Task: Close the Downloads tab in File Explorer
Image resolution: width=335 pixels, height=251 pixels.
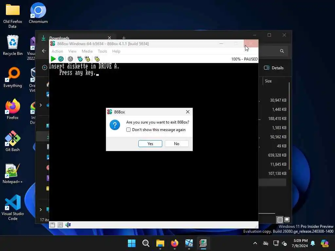Action: tap(109, 38)
